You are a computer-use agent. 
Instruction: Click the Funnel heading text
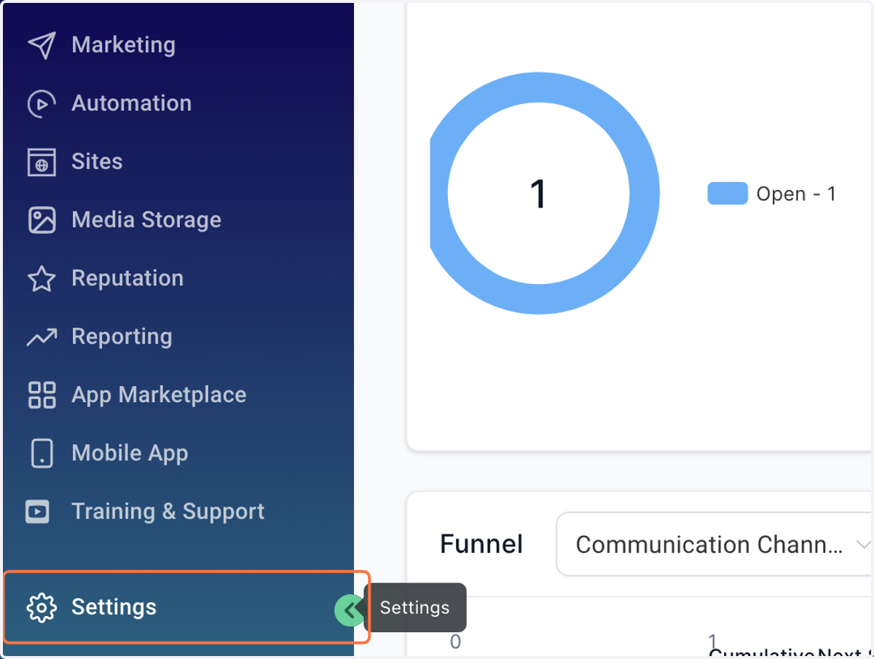(481, 544)
